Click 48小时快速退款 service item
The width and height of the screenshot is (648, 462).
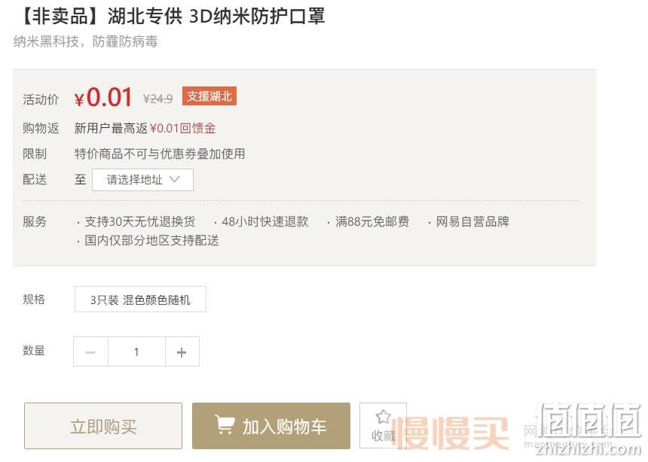(x=265, y=222)
